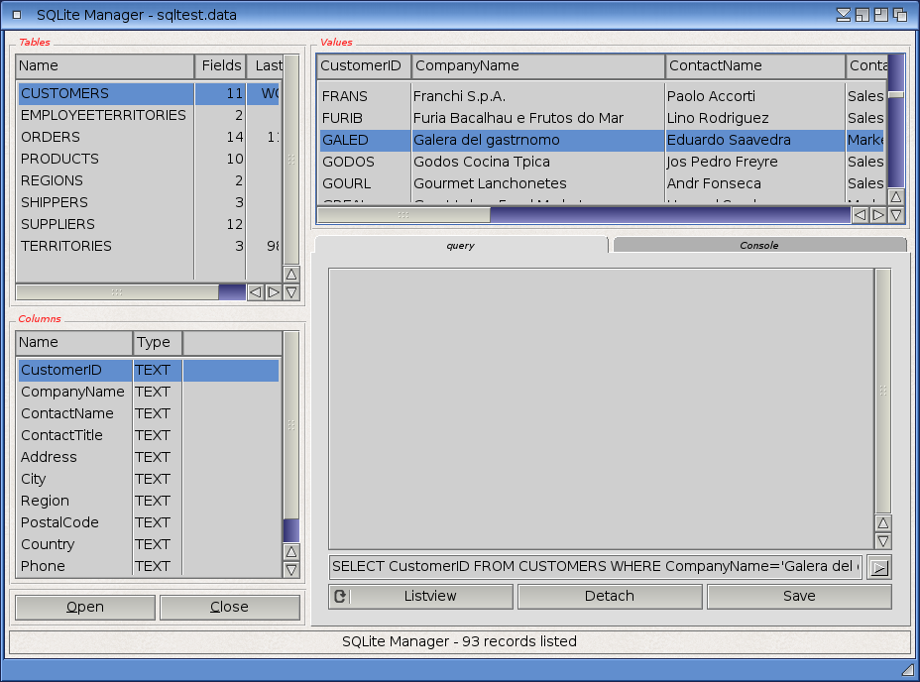Click the Tables list scroll-up arrow
Image resolution: width=920 pixels, height=682 pixels.
pos(291,275)
